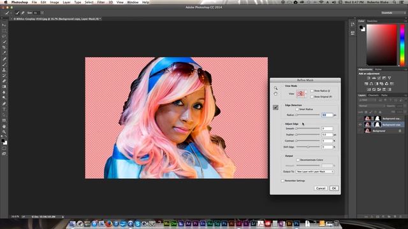Click Cancel in Refine Mask dialog
The width and height of the screenshot is (408, 229).
tap(321, 188)
